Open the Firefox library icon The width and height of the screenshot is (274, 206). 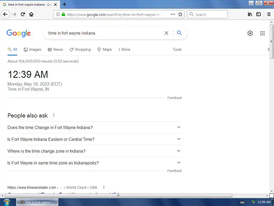click(250, 14)
